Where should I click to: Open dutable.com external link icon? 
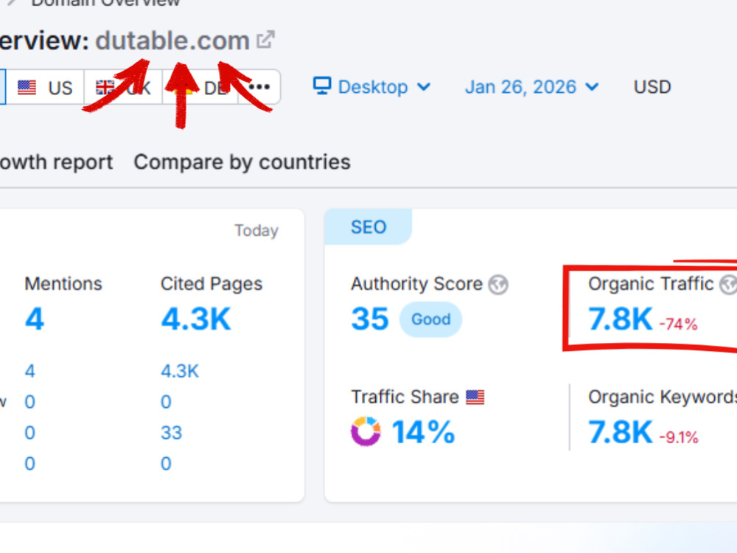click(x=265, y=40)
